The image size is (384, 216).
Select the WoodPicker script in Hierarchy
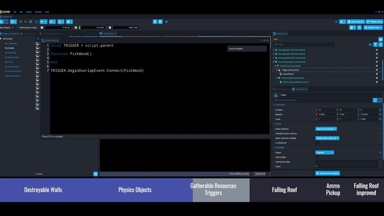coord(288,74)
